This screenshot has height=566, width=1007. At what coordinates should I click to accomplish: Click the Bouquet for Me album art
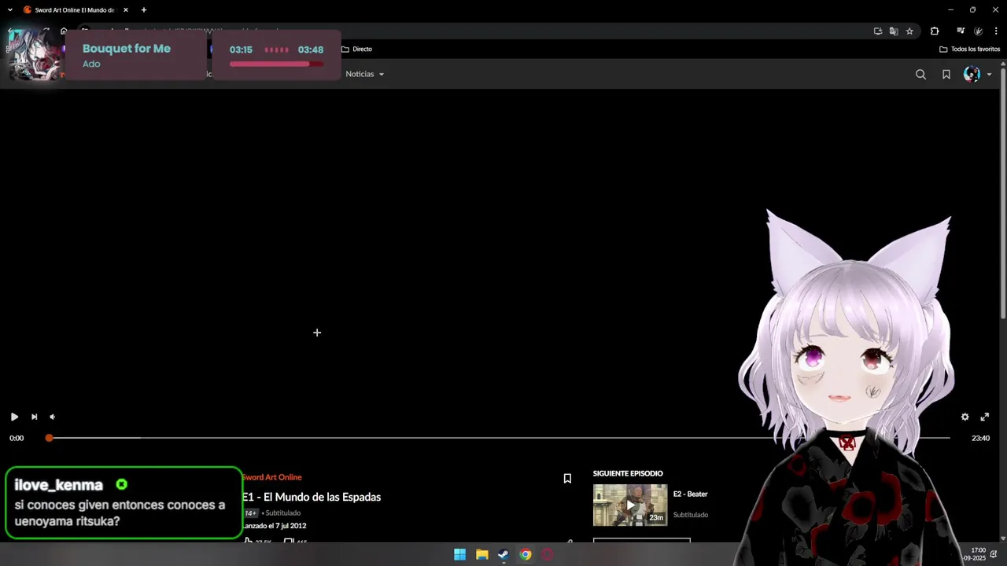[35, 53]
